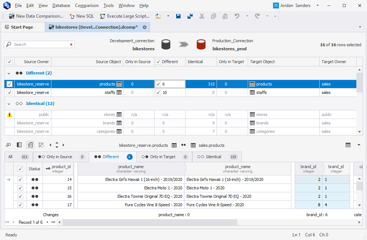367x240 pixels.
Task: Open the Comparison menu
Action: coord(87,6)
